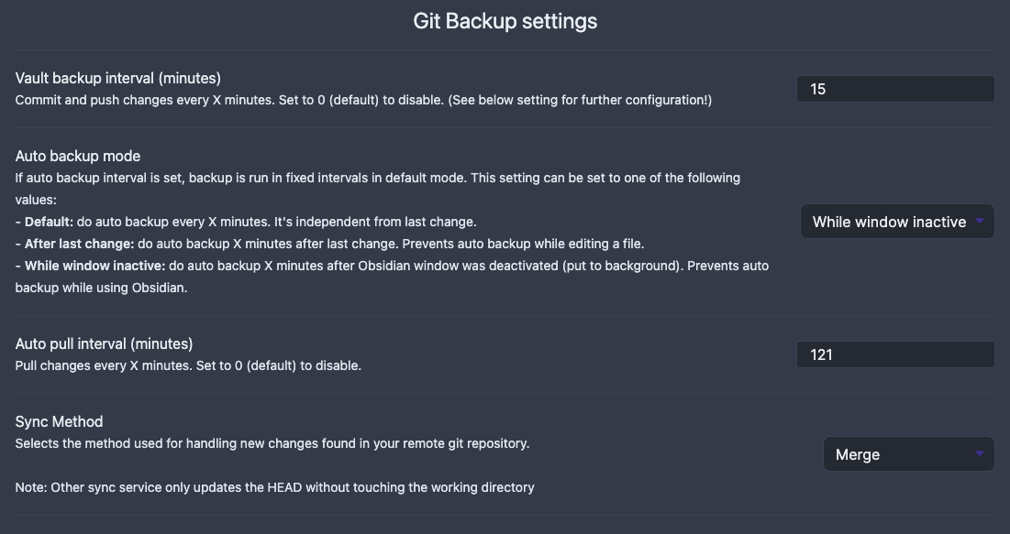Click the 'Pull changes every X minutes' description

[x=187, y=365]
